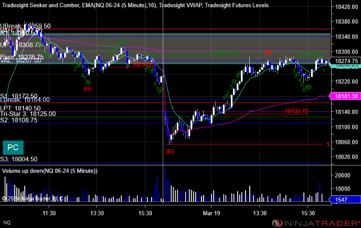Click the (R) marker below the session low

(x=169, y=151)
